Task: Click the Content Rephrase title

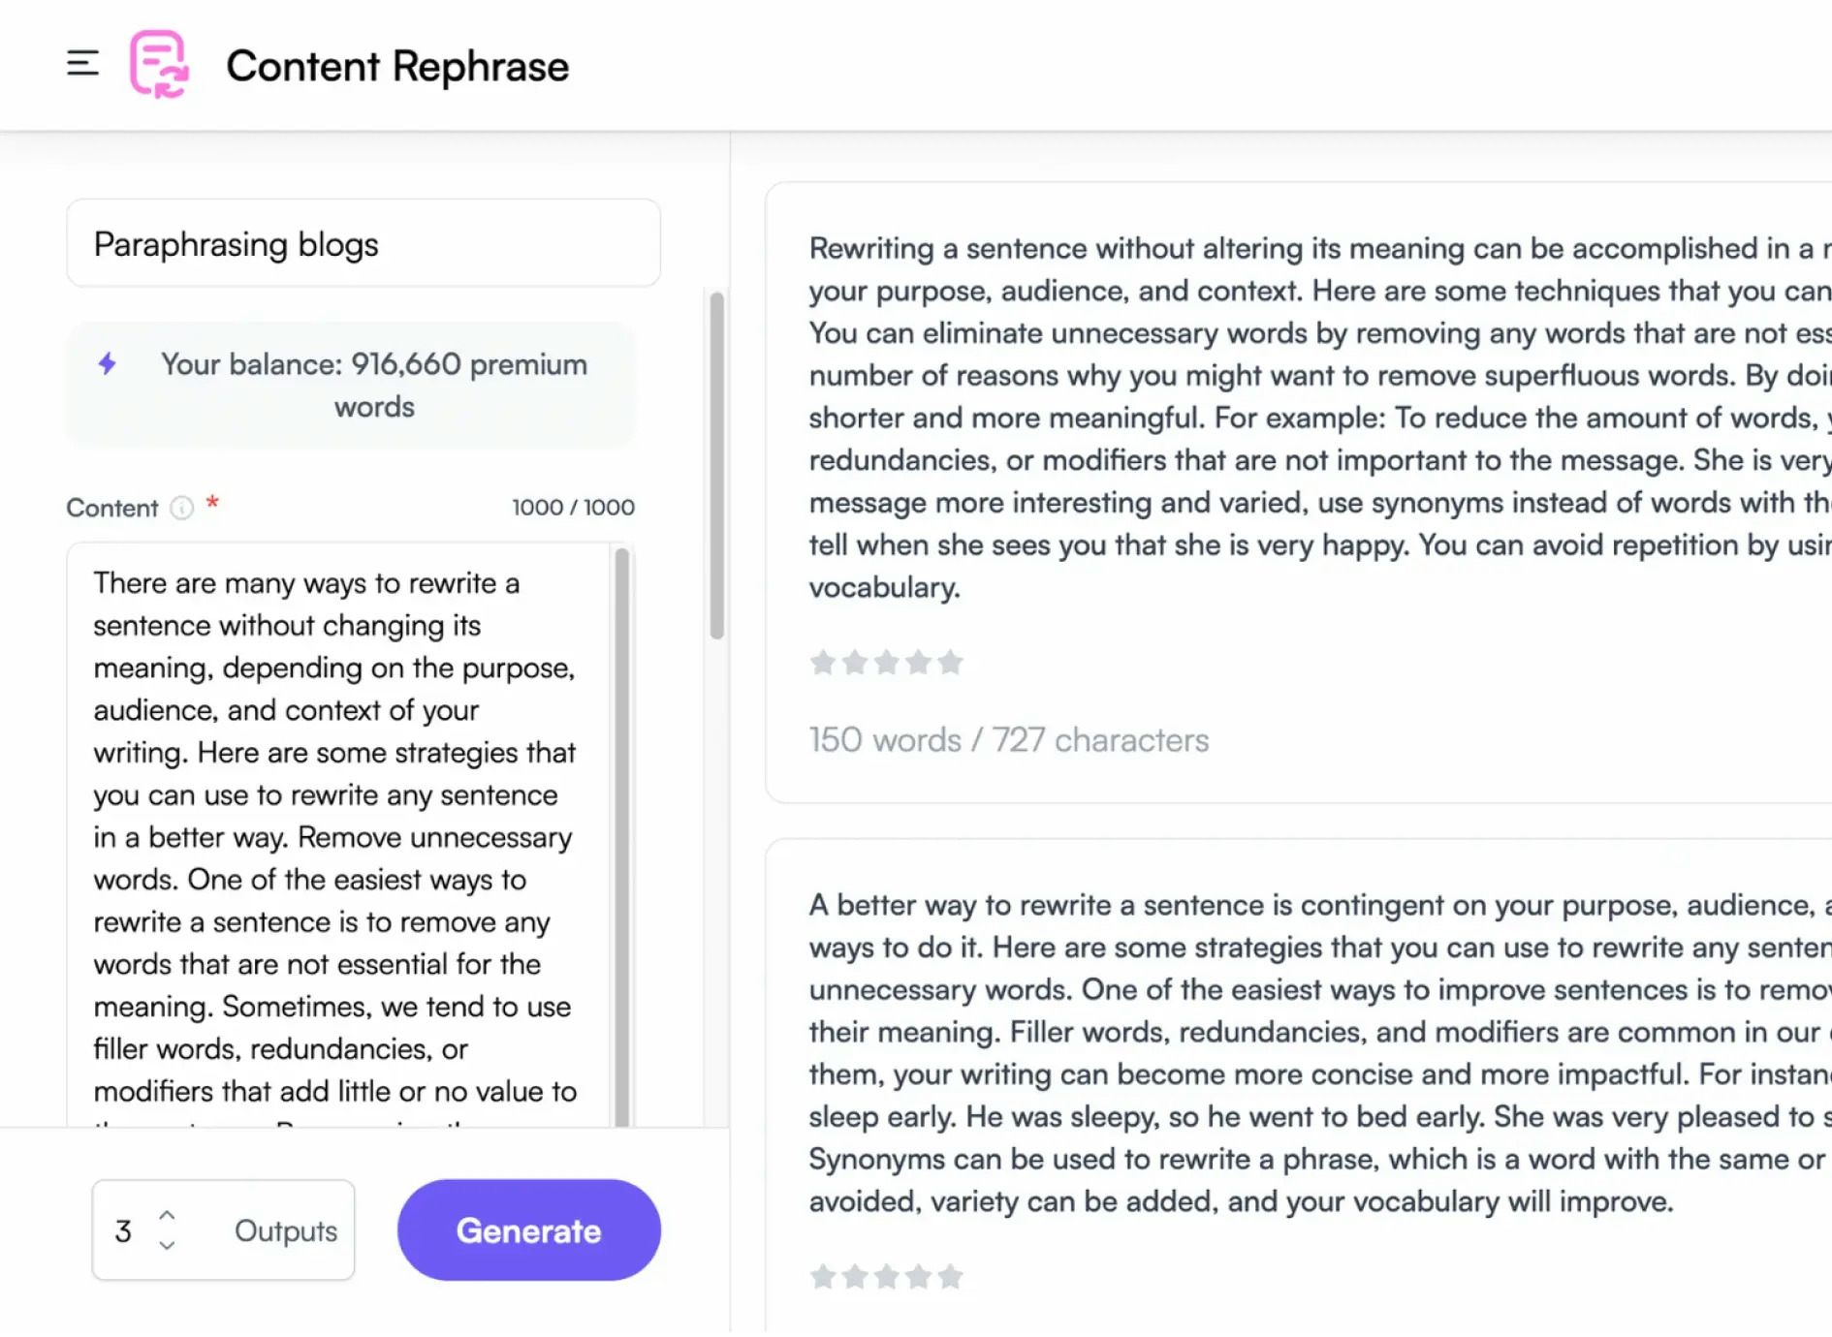Action: coord(397,67)
